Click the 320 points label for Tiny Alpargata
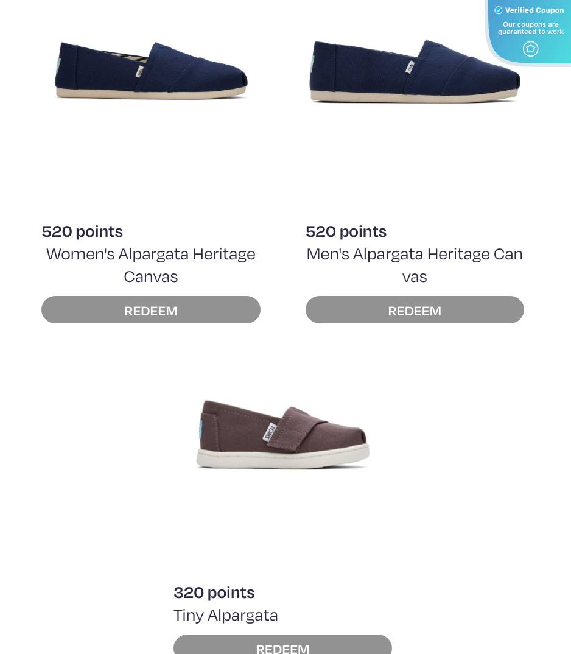 click(x=214, y=592)
